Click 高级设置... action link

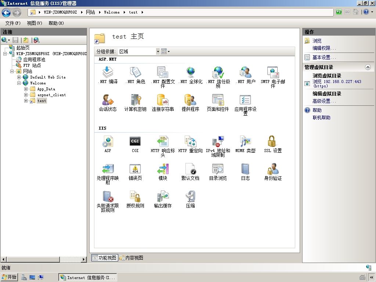coord(324,101)
